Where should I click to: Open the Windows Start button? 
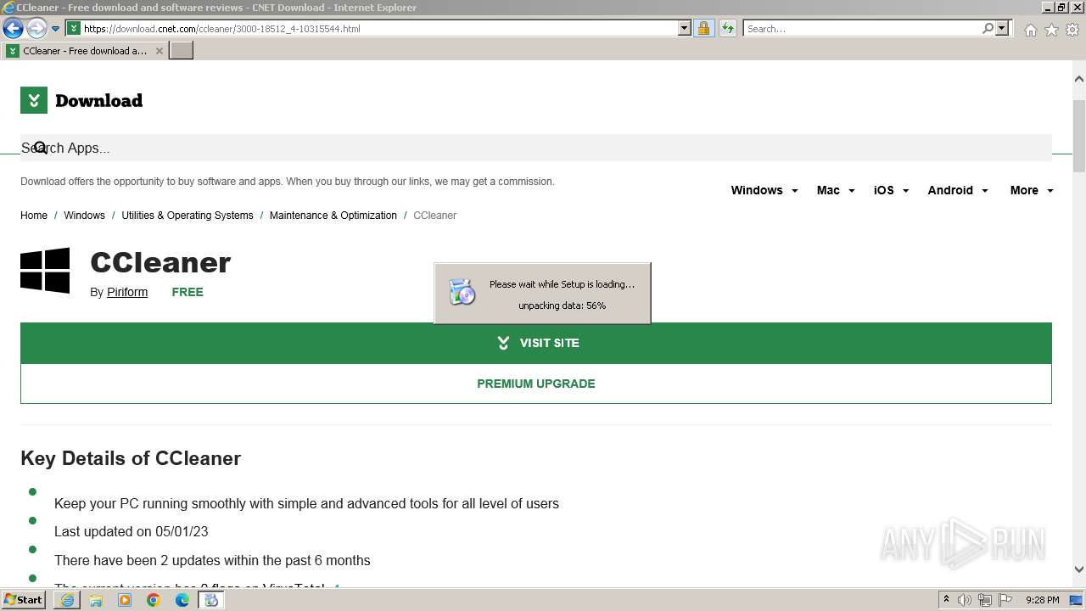click(x=23, y=600)
